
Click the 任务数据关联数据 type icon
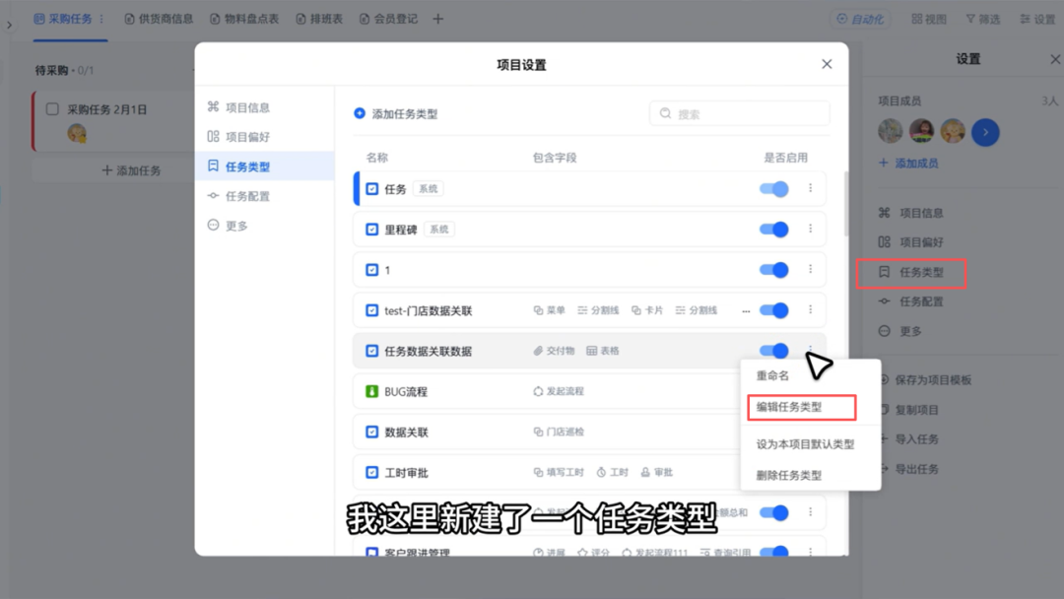tap(371, 351)
